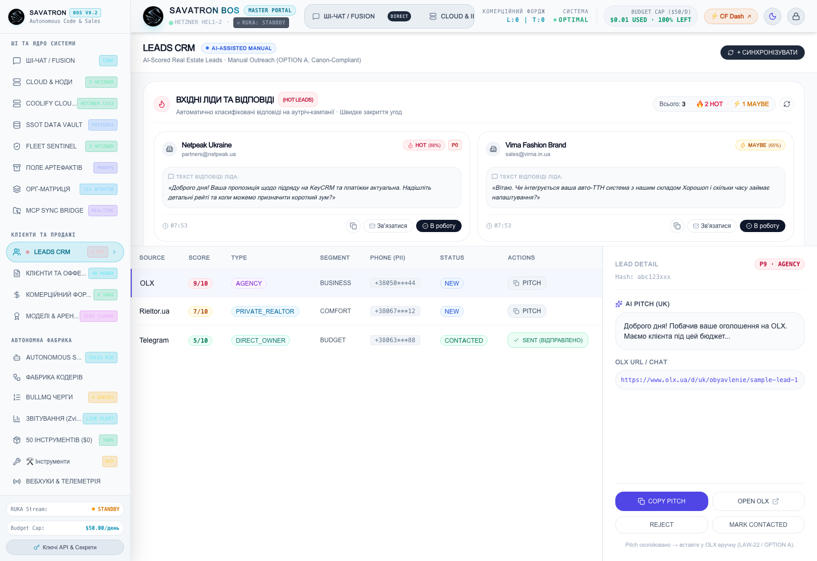
Task: Click the Savatron BOS header logo
Action: tap(153, 16)
